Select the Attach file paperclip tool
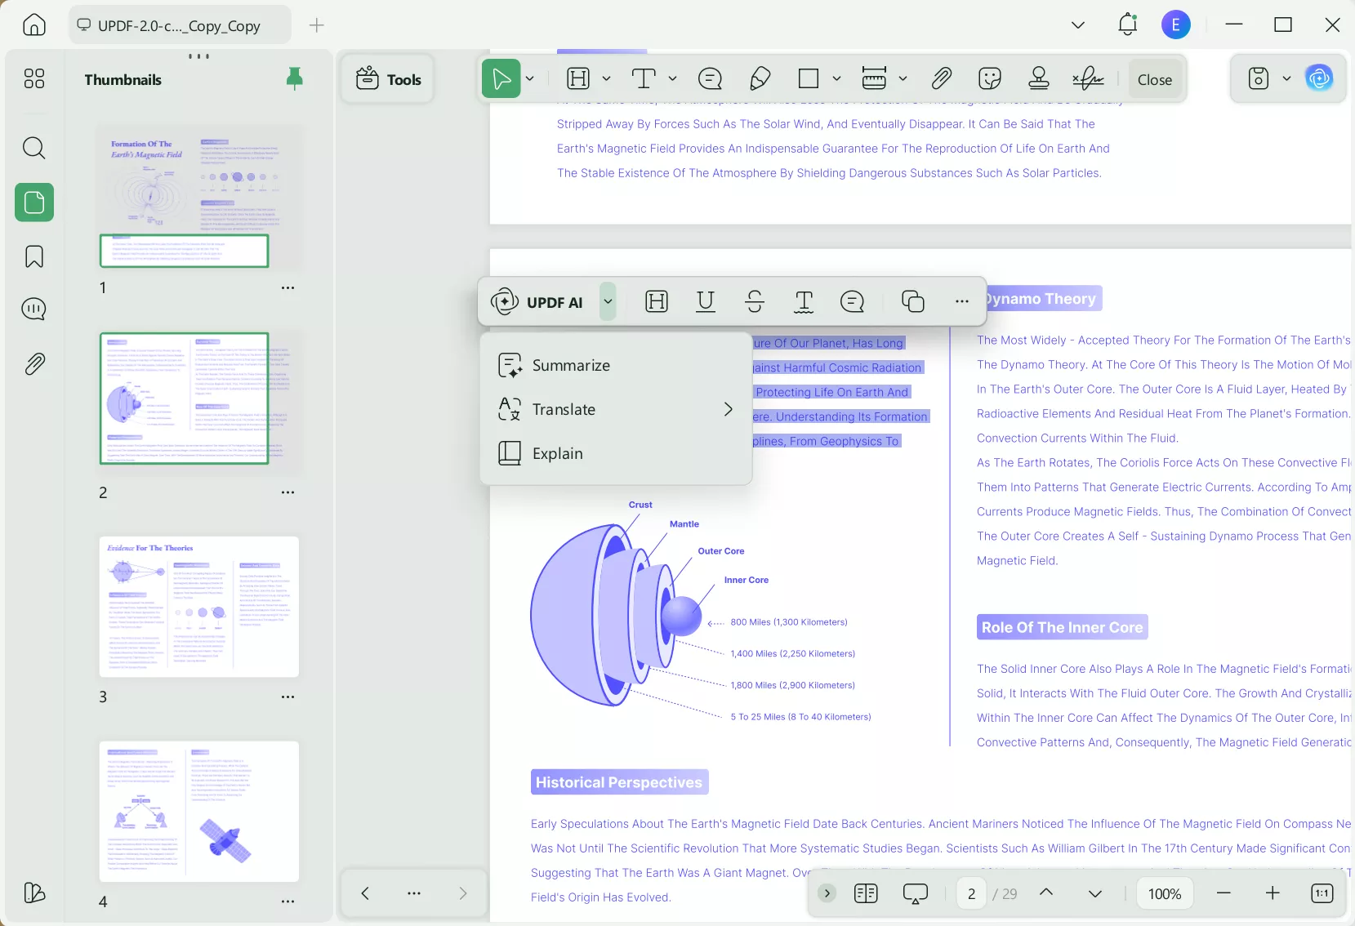This screenshot has height=926, width=1355. [x=942, y=79]
